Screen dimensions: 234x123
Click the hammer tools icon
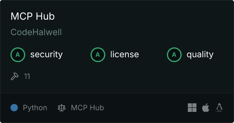pos(15,76)
